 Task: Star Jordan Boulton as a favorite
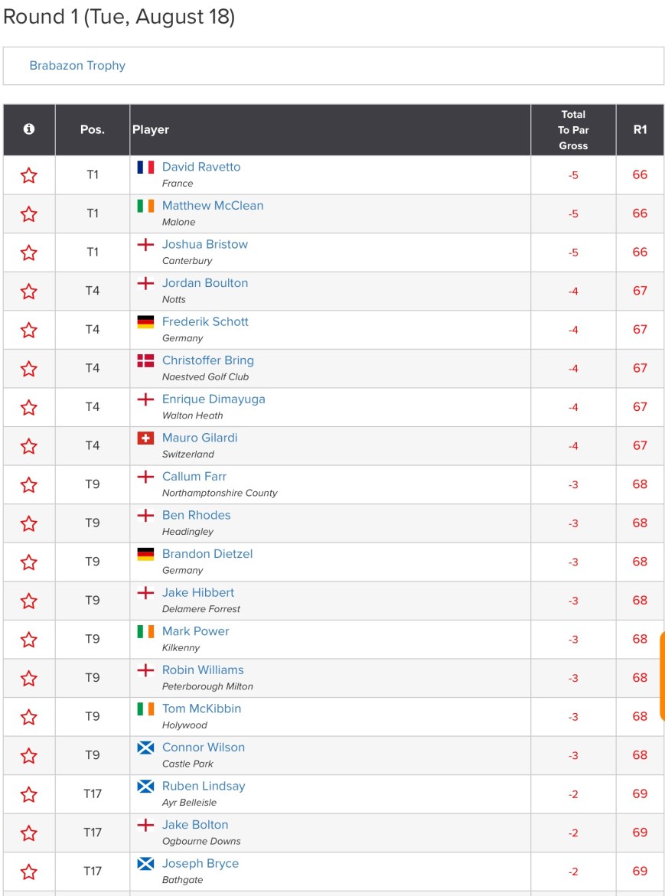29,292
